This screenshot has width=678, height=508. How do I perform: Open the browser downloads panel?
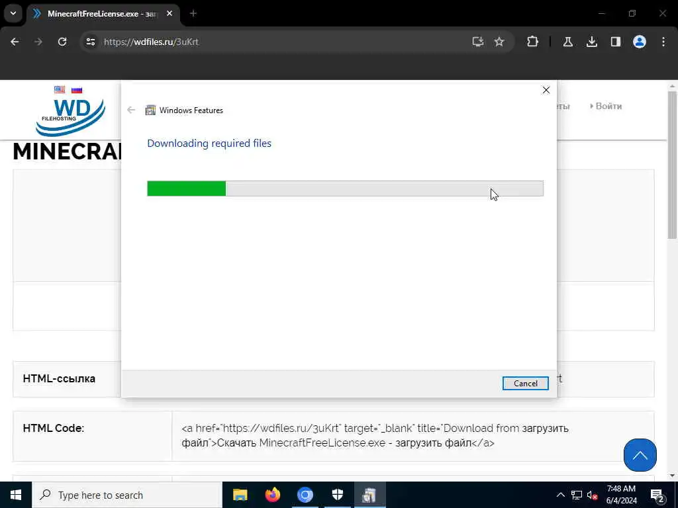pos(591,42)
